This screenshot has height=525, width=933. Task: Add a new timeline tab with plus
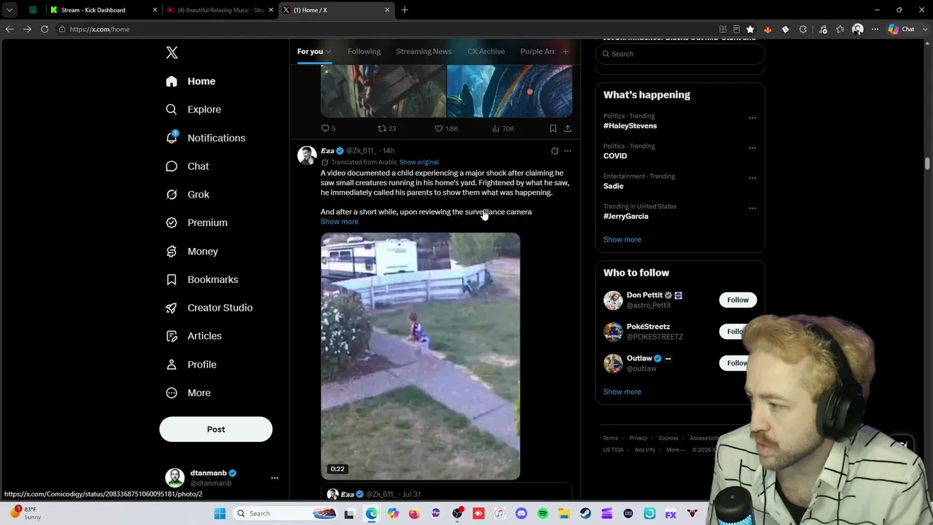(565, 52)
